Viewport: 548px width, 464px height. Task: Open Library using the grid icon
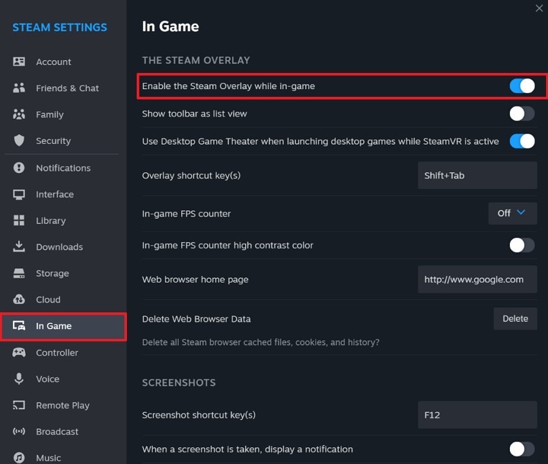[19, 221]
